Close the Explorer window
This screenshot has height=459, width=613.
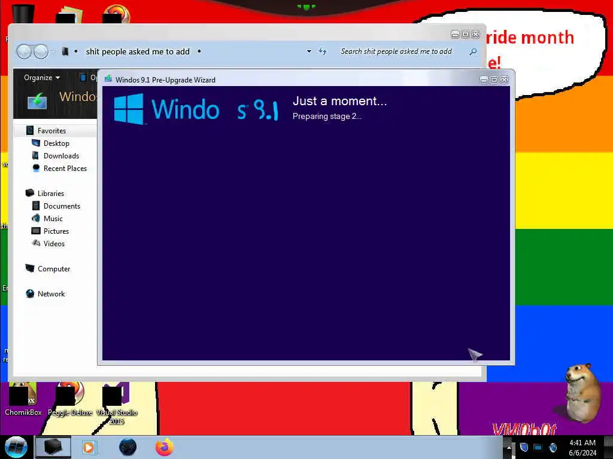(475, 34)
